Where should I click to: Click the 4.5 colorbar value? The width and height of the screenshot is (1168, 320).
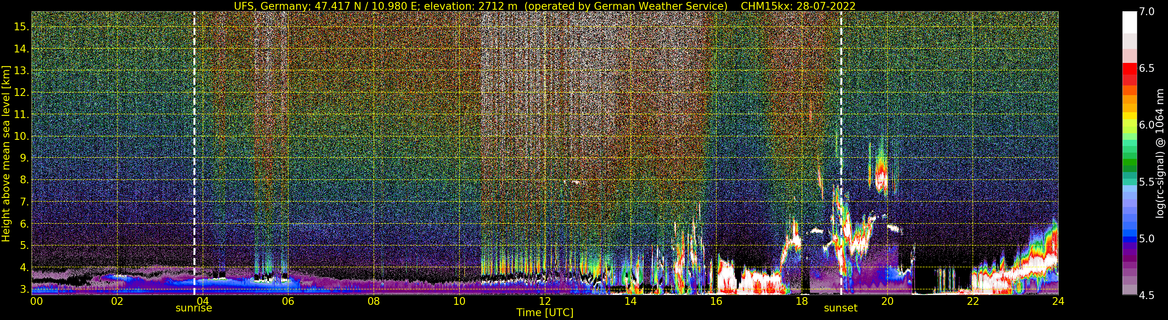pos(1146,295)
